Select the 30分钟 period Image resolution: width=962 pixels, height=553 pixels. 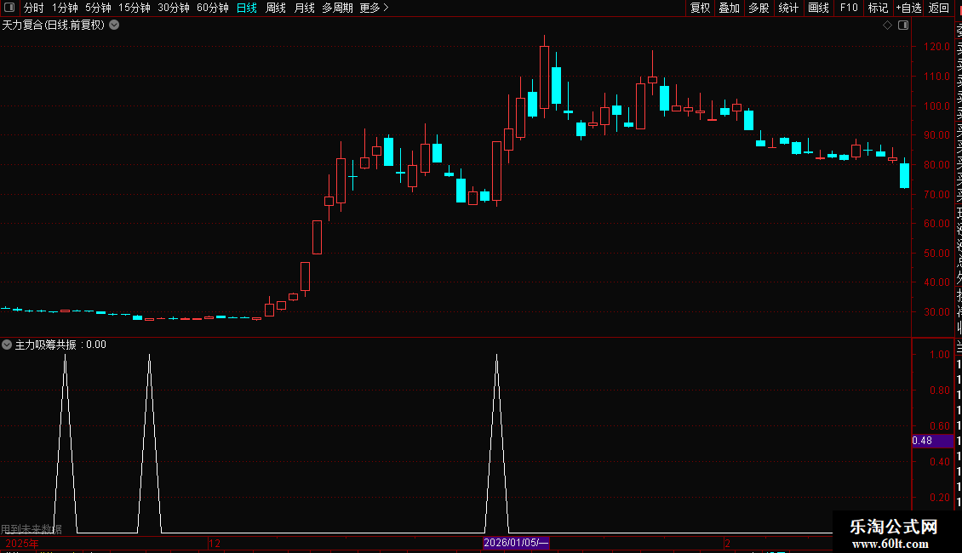tap(174, 8)
